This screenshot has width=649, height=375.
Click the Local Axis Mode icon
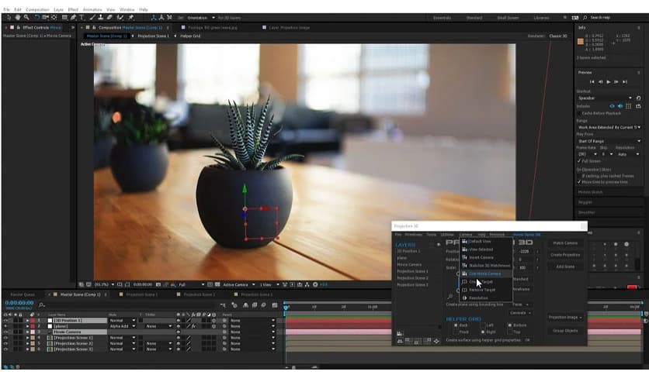pos(154,18)
